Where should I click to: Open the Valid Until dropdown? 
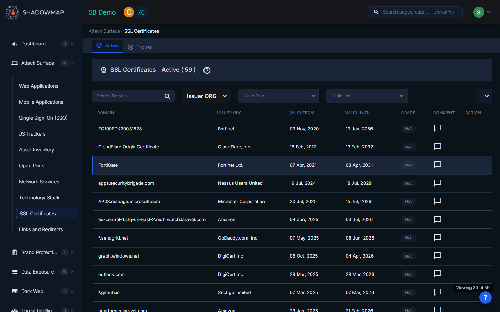[367, 96]
